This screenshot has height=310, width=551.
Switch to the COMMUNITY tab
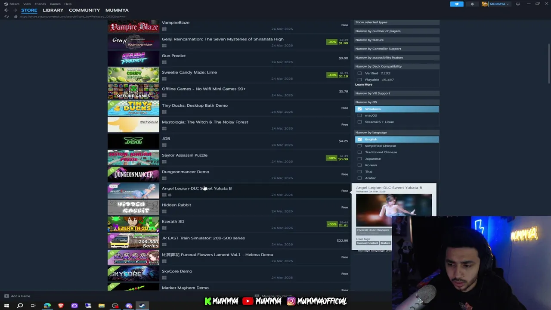(x=84, y=10)
